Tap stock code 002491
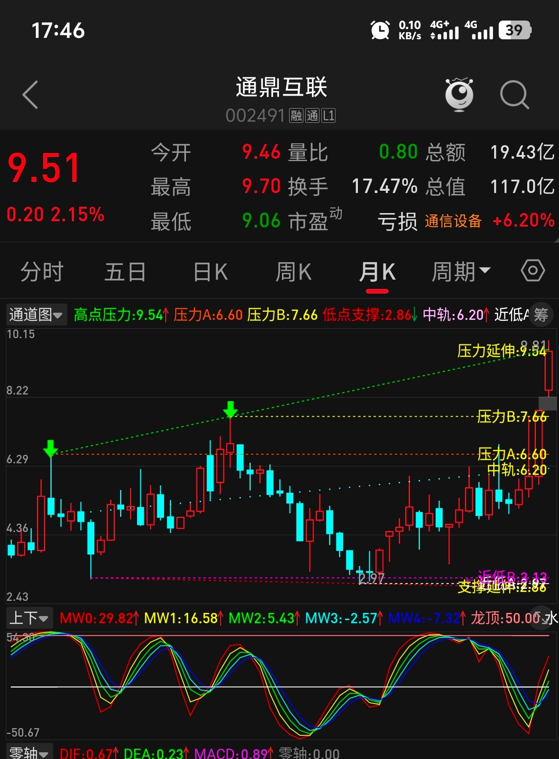This screenshot has height=759, width=559. coord(255,116)
